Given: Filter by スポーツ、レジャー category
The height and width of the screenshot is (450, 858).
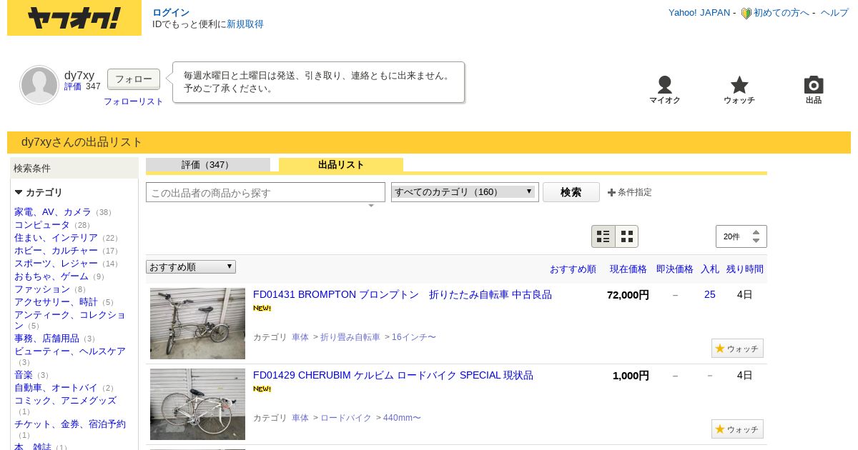Looking at the screenshot, I should [x=56, y=264].
